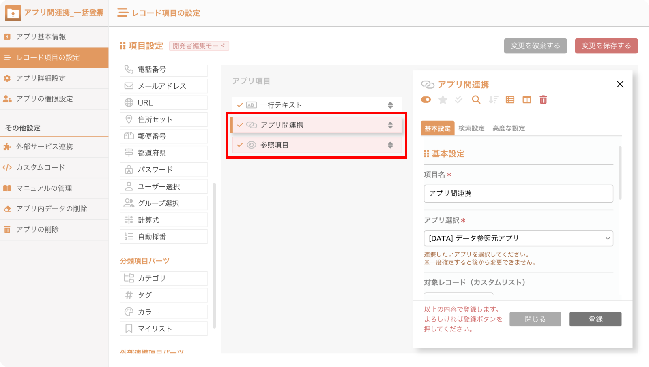Viewport: 649px width, 367px height.
Task: Open アプリ基本情報 in sidebar
Action: click(54, 37)
